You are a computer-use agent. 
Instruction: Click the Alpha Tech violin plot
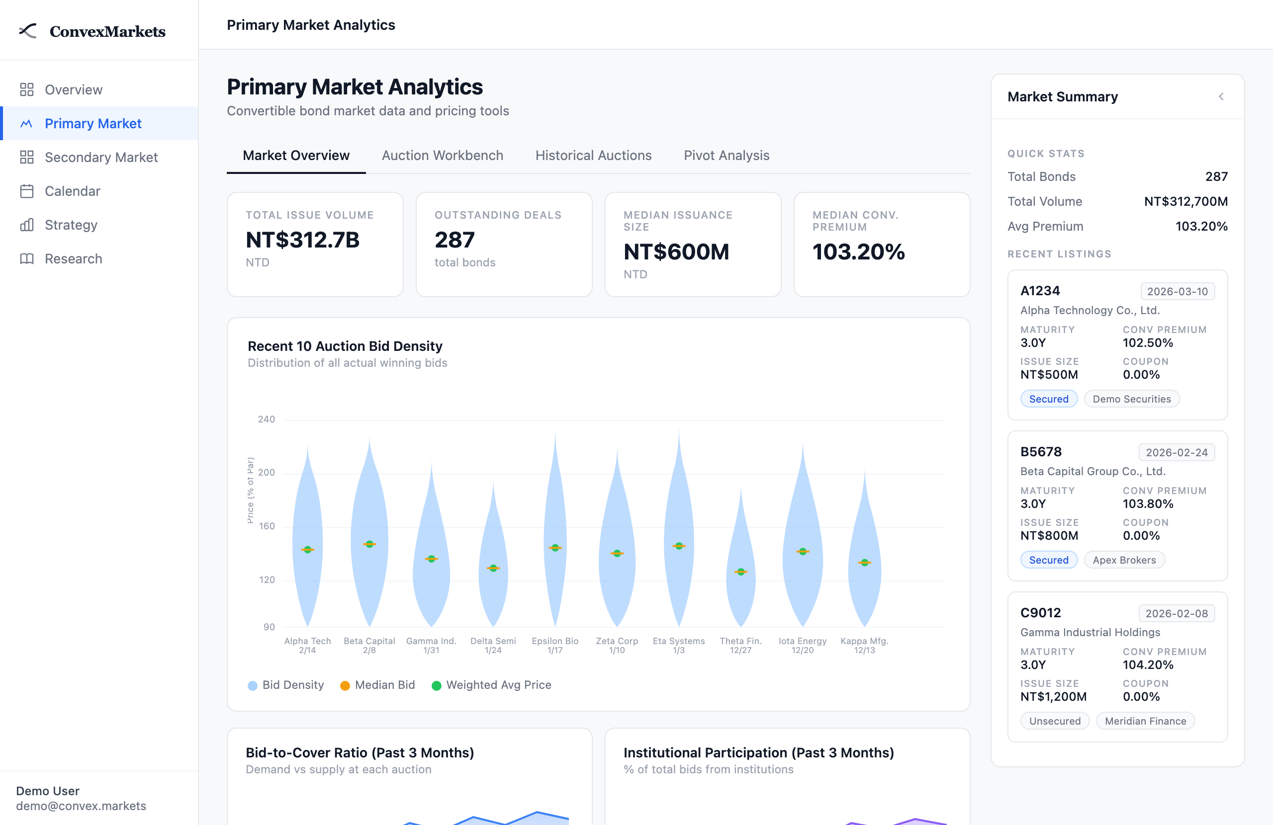coord(307,535)
